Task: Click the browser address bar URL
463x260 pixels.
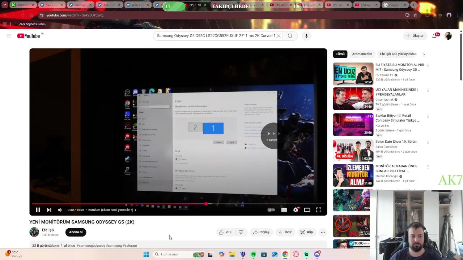Action: (x=75, y=15)
